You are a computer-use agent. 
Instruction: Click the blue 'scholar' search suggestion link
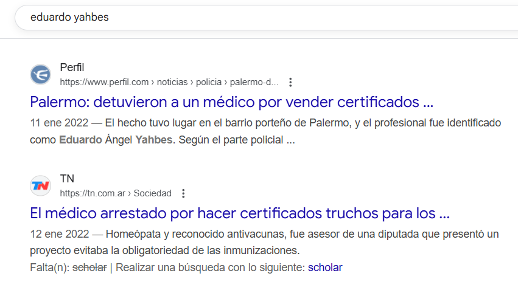pos(325,267)
